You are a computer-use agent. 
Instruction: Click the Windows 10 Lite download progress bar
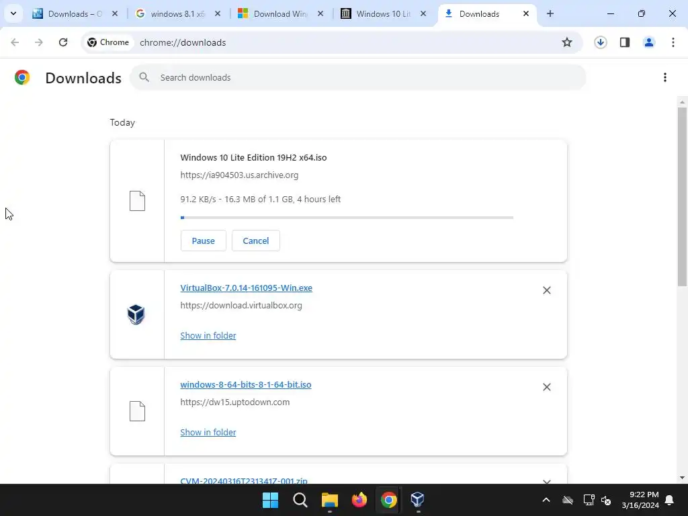click(347, 218)
